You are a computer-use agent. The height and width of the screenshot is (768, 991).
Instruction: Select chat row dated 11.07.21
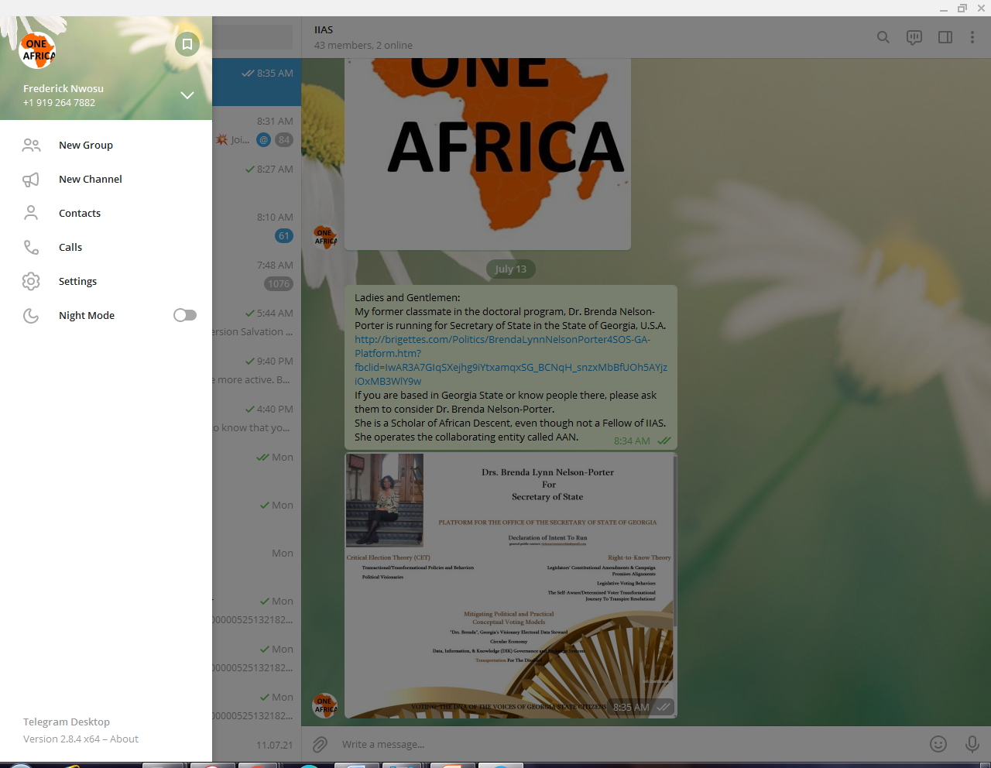click(x=256, y=746)
